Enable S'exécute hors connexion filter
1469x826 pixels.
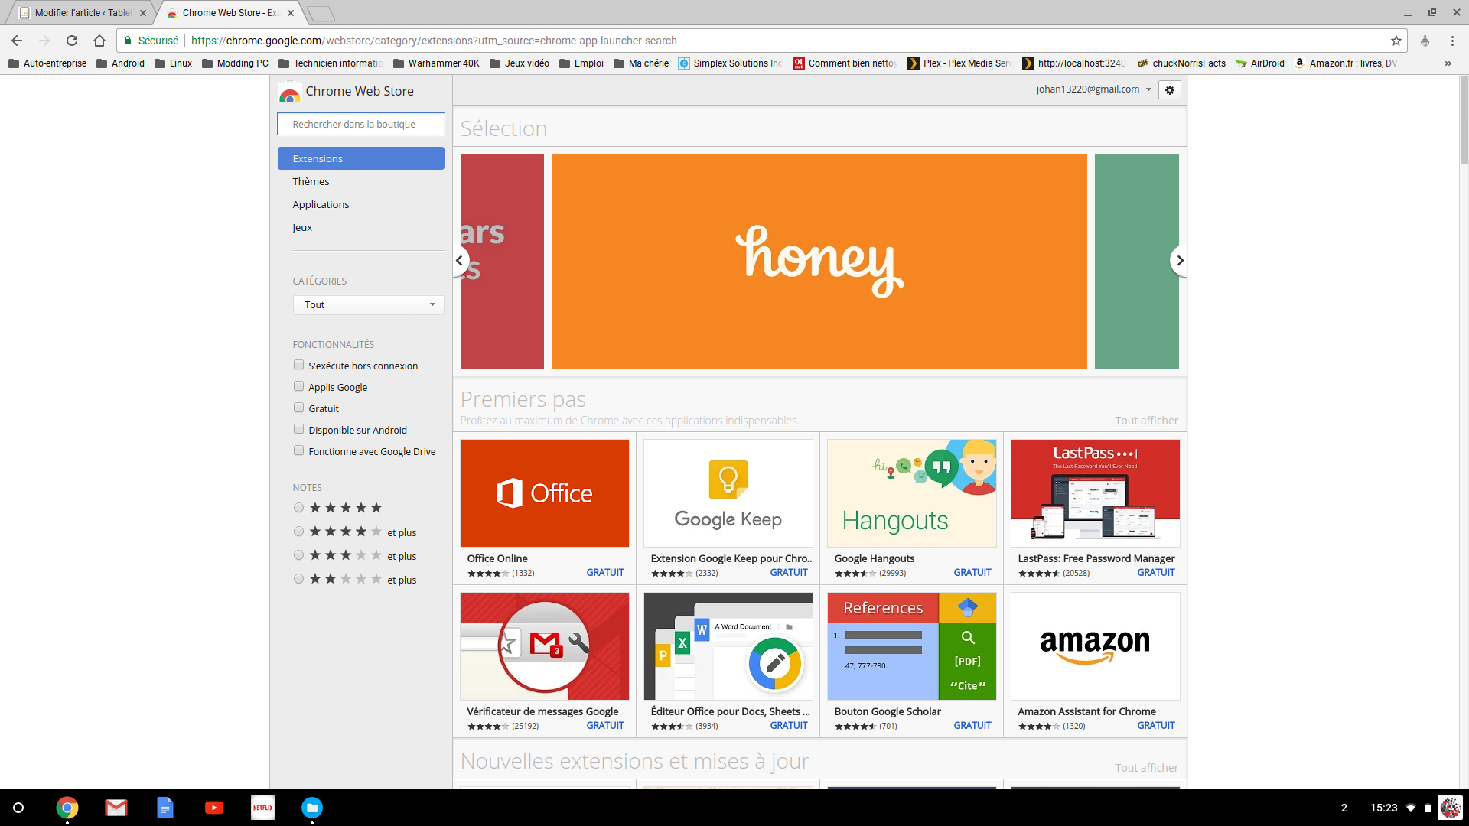pos(299,366)
